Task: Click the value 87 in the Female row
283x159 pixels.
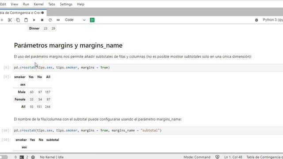Action: (48, 99)
